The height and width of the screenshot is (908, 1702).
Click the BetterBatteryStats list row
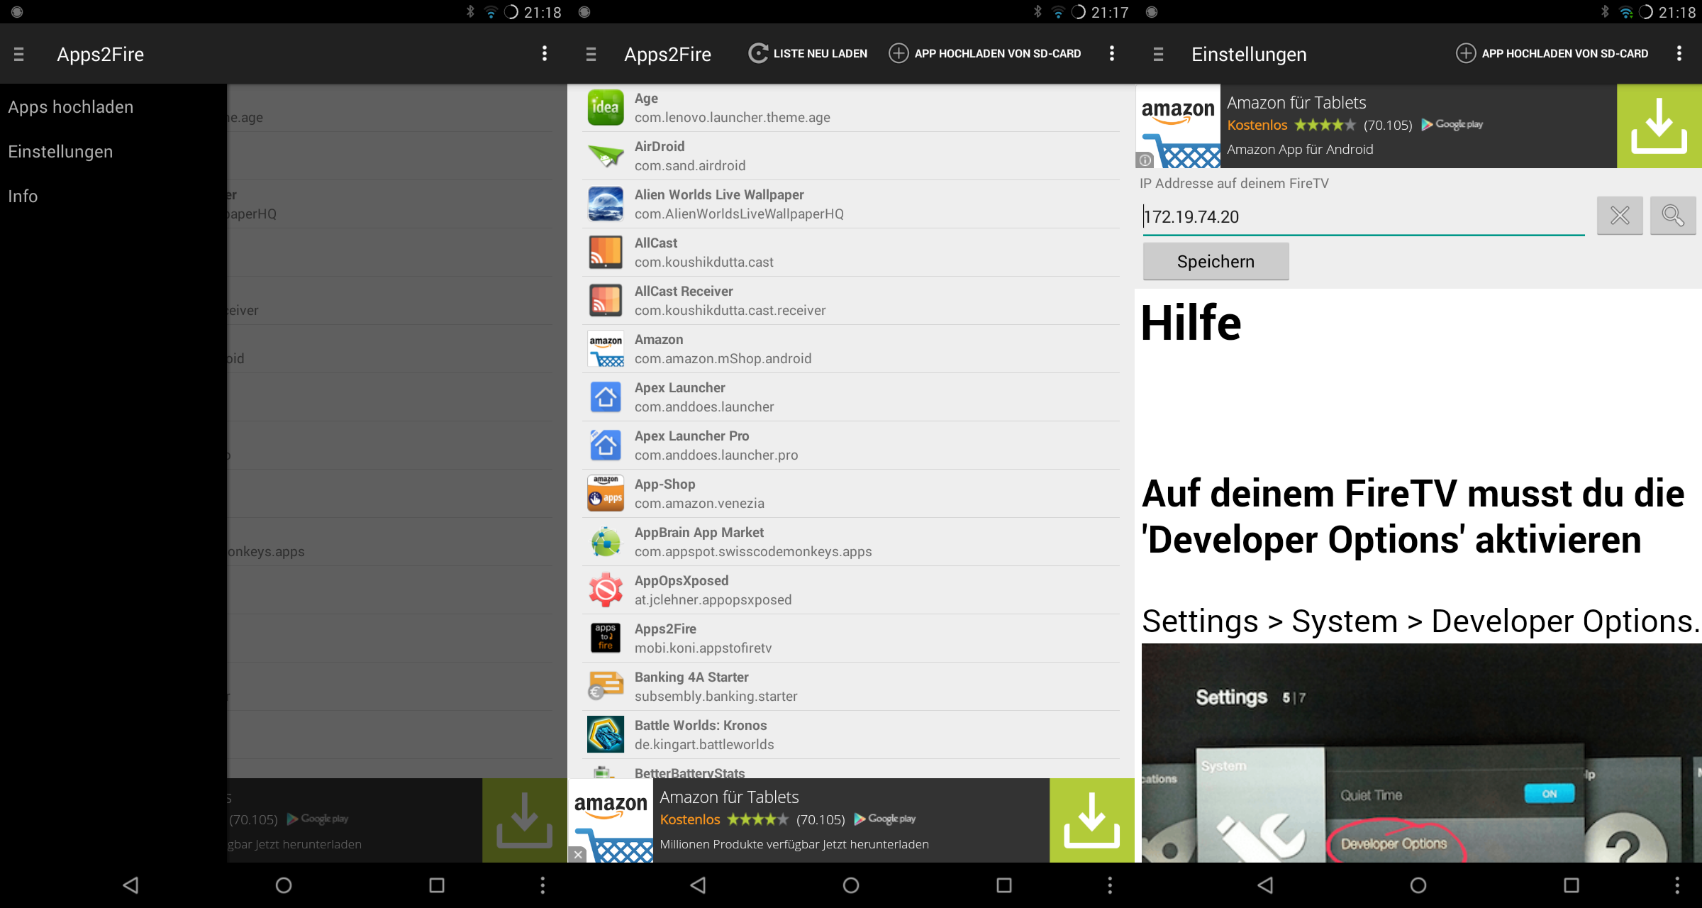tap(851, 770)
